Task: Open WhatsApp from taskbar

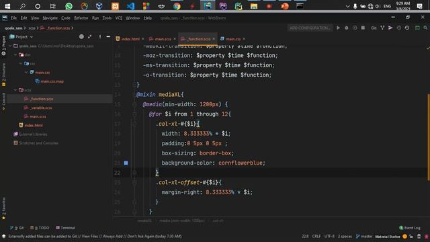Action: [69, 6]
